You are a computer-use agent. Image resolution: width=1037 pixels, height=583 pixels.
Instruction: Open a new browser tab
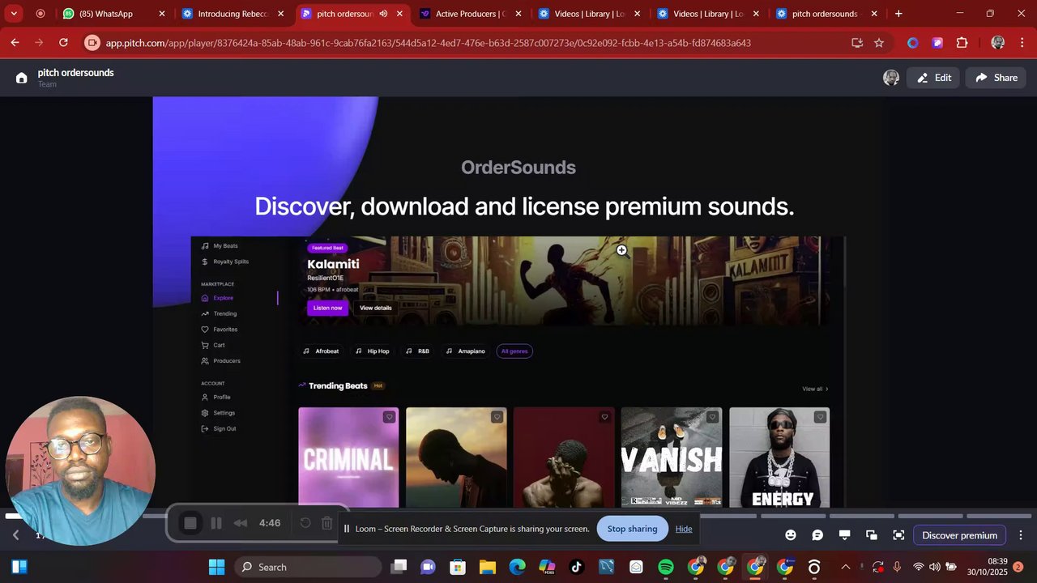tap(898, 14)
